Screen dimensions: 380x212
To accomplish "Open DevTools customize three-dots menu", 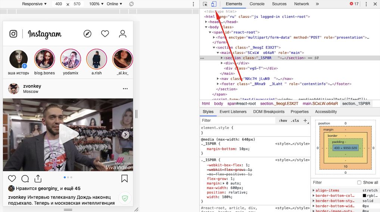I will 366,4.
